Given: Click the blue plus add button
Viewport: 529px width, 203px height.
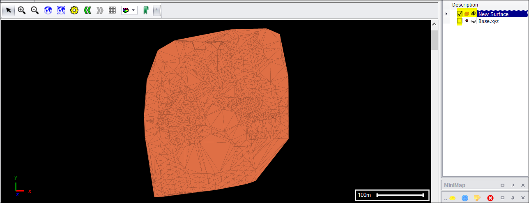Looking at the screenshot, I should point(465,198).
